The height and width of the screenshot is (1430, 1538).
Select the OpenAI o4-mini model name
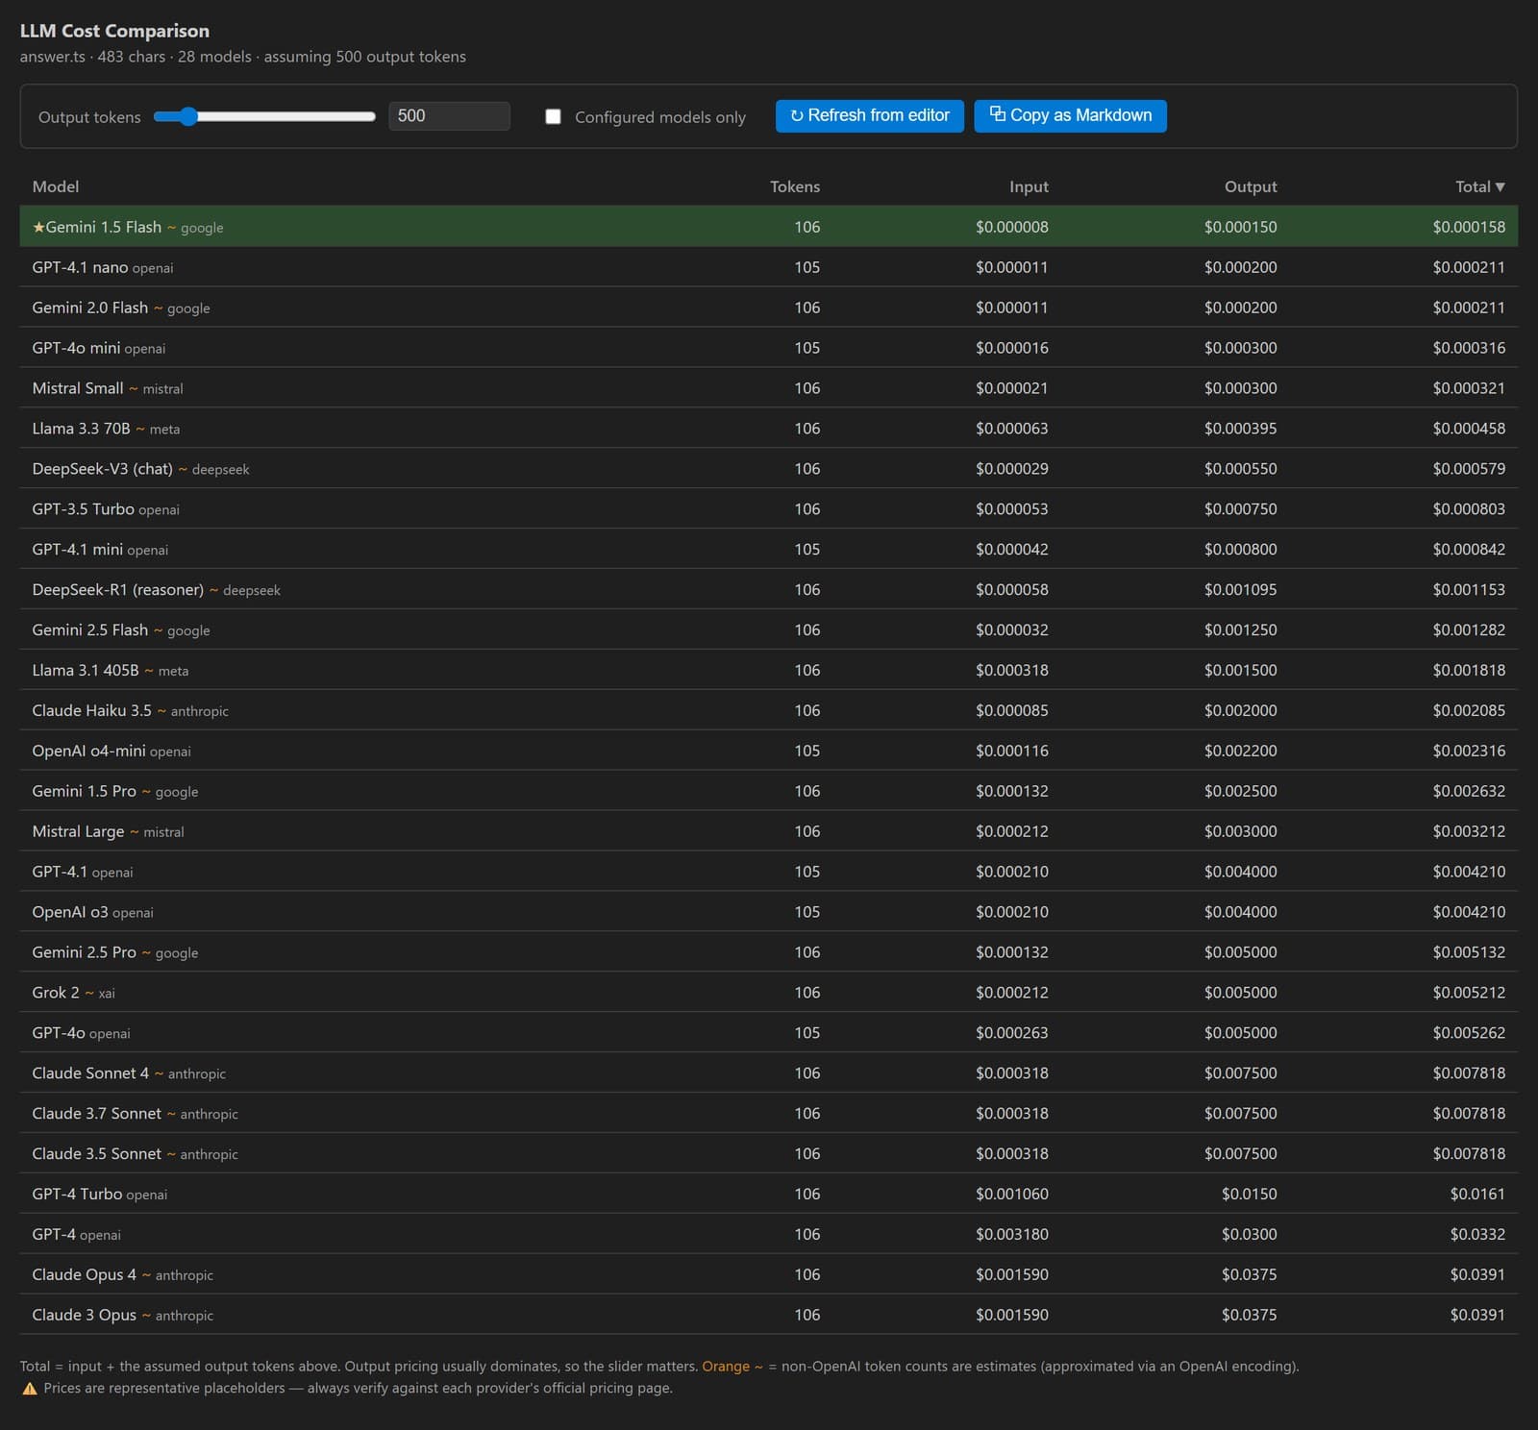(x=88, y=752)
